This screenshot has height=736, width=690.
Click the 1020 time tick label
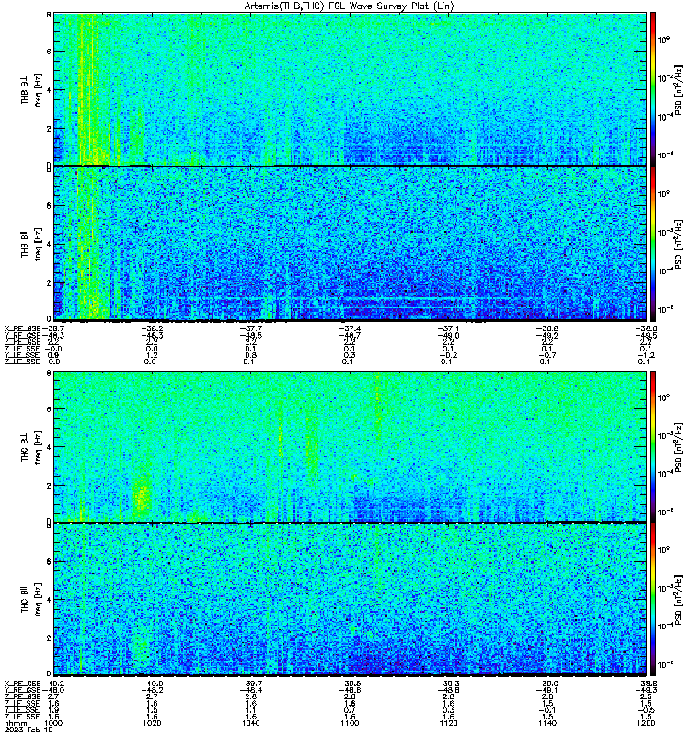pos(152,723)
